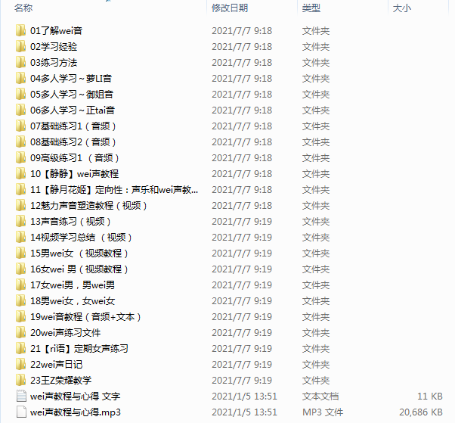Sort files by 修改日期 column header
The width and height of the screenshot is (455, 423).
click(x=230, y=8)
